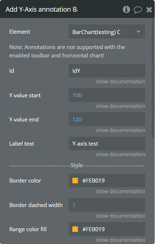The width and height of the screenshot is (155, 244).
Task: Show documentation for Y-value start
Action: point(120,106)
